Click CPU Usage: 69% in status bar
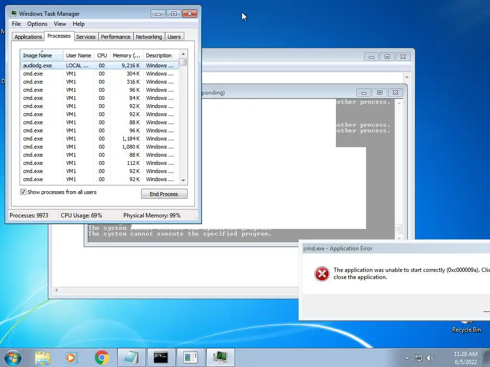490x367 pixels. coord(81,216)
